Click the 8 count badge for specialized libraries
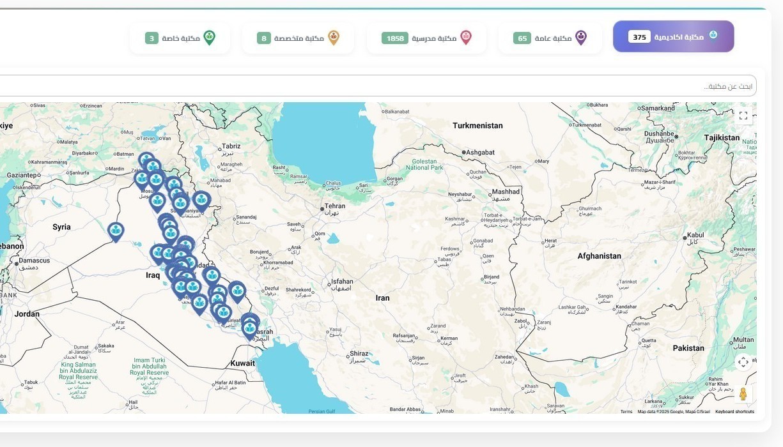Image resolution: width=783 pixels, height=447 pixels. point(264,38)
